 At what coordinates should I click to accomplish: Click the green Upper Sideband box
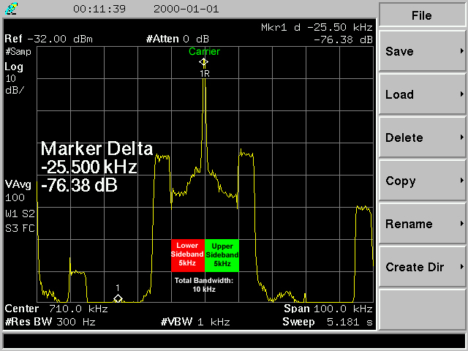pos(222,255)
